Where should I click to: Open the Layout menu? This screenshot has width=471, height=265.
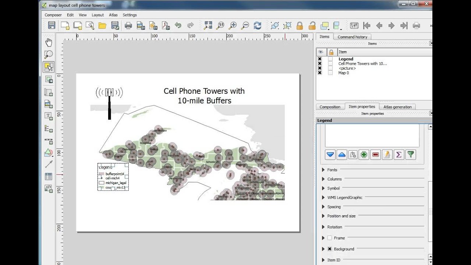click(x=98, y=15)
